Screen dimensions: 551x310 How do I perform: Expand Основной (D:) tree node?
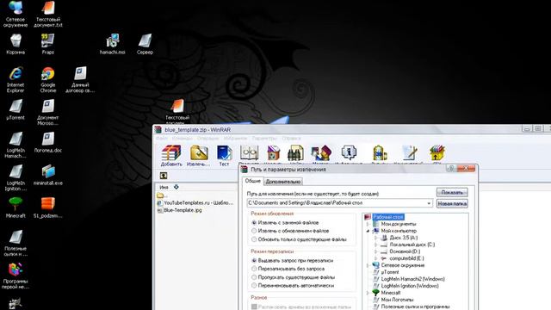coord(375,251)
